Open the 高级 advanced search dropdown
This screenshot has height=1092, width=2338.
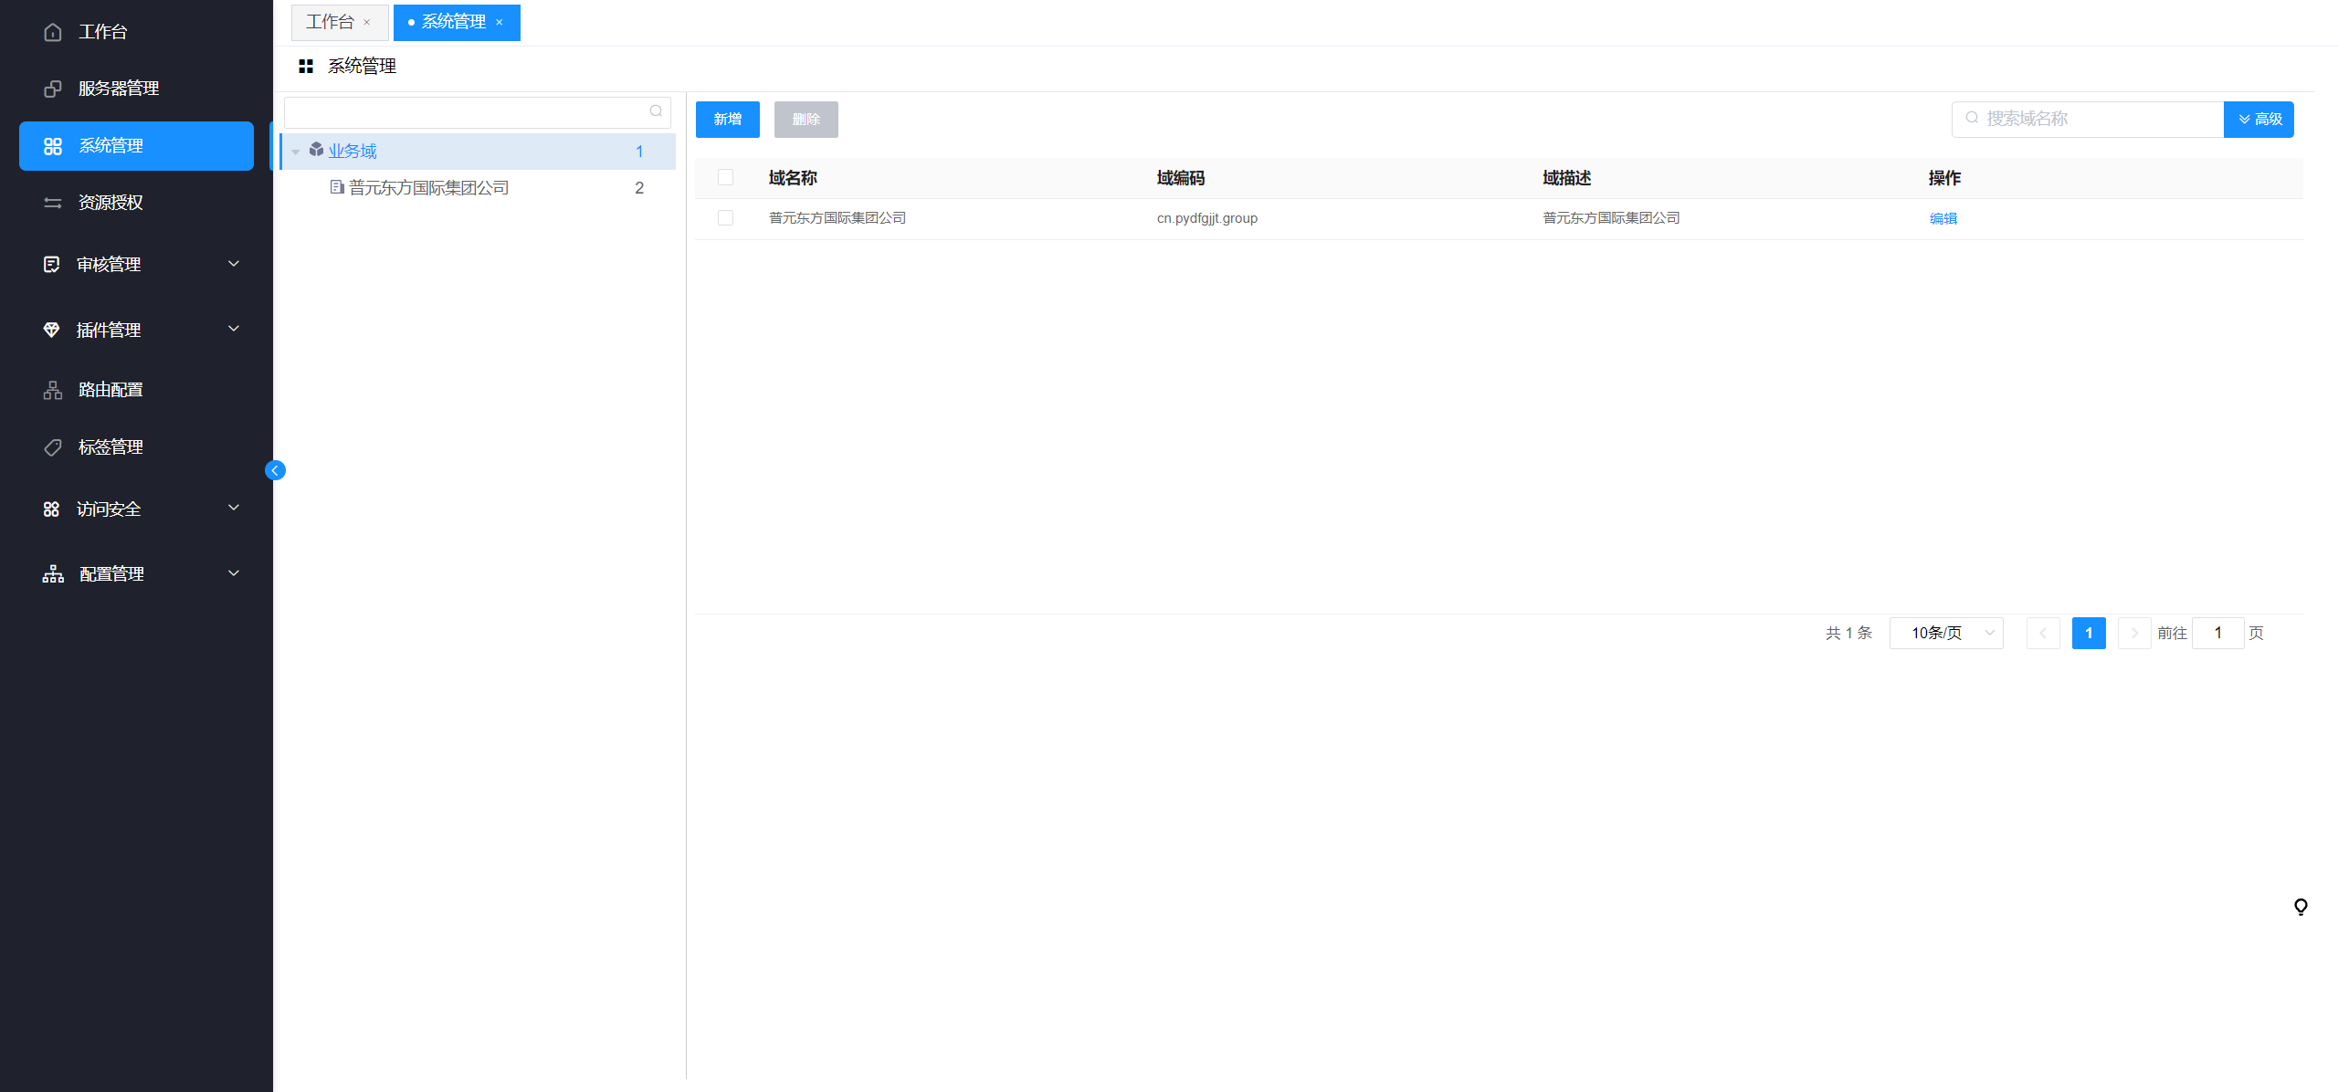2259,120
